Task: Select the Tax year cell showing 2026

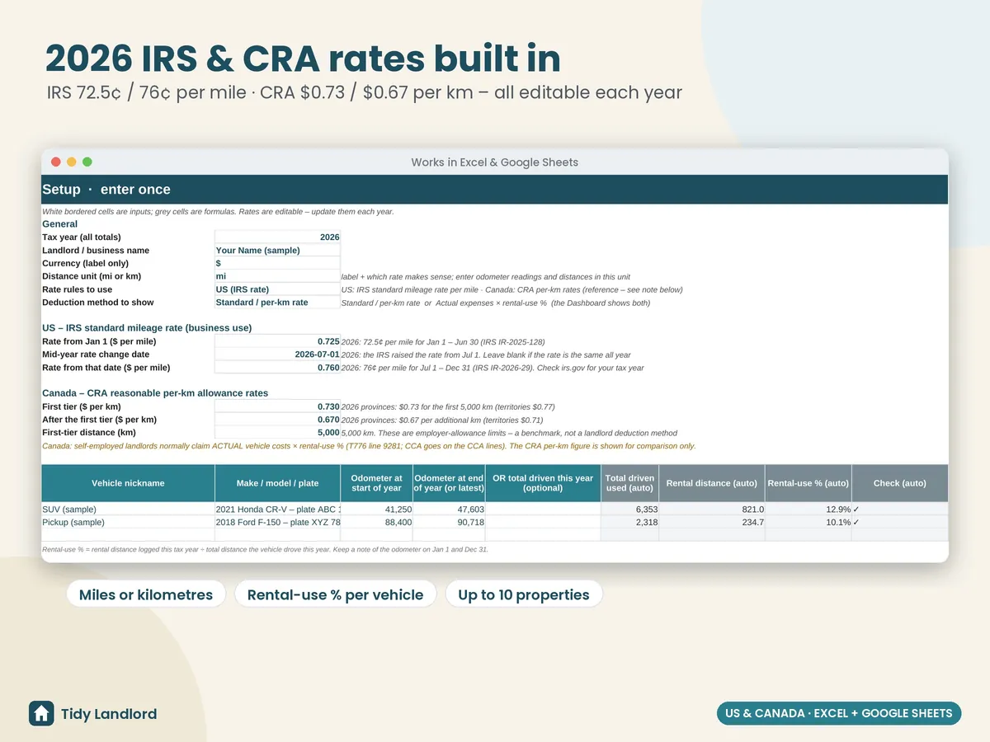Action: pyautogui.click(x=277, y=237)
